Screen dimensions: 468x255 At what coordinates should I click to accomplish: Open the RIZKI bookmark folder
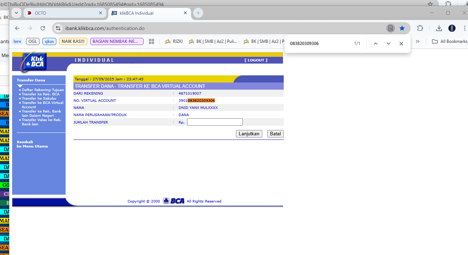(174, 41)
